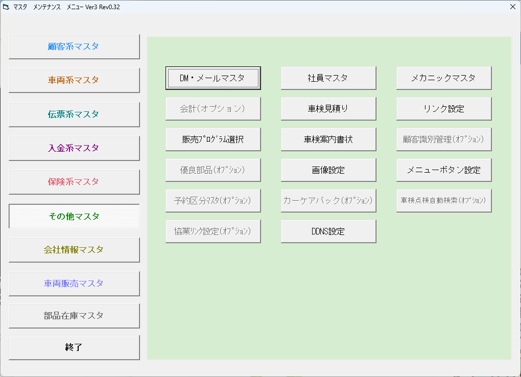Open the 会社情報マスタ category
The width and height of the screenshot is (521, 377).
(74, 250)
